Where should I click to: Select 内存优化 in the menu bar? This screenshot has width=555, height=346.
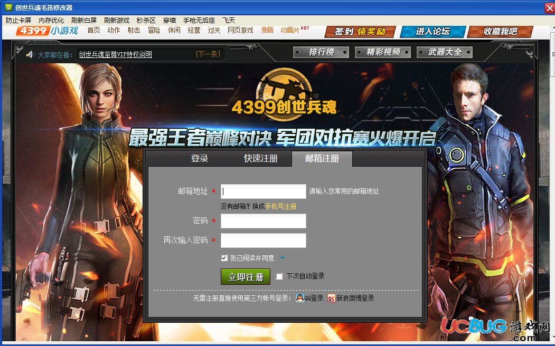[x=51, y=20]
